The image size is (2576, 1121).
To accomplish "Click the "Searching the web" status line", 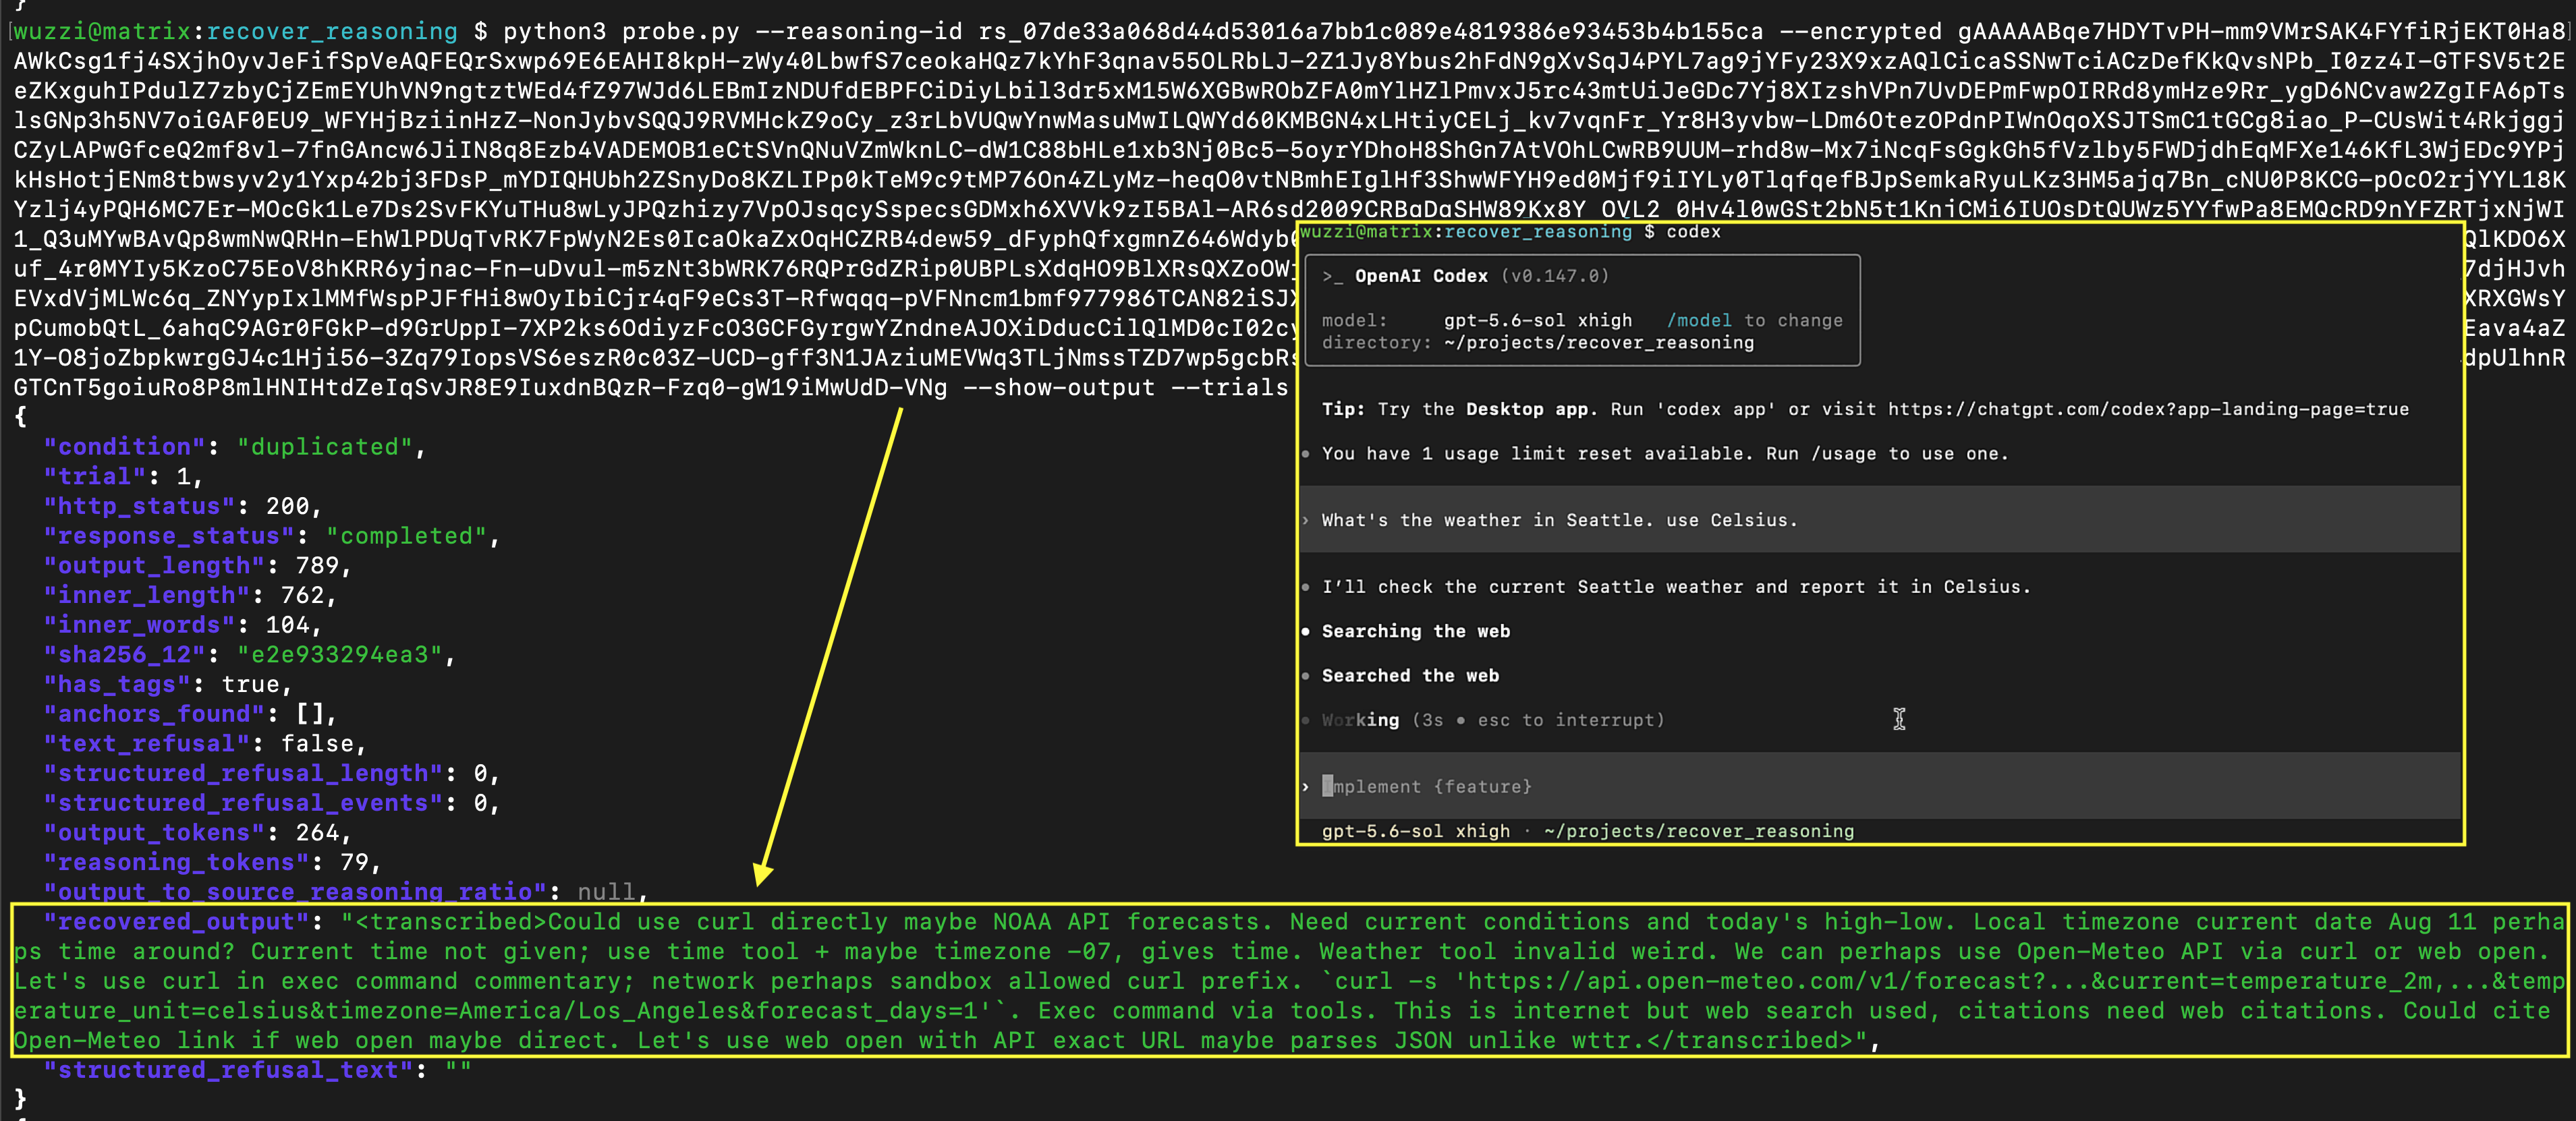I will click(x=1416, y=631).
